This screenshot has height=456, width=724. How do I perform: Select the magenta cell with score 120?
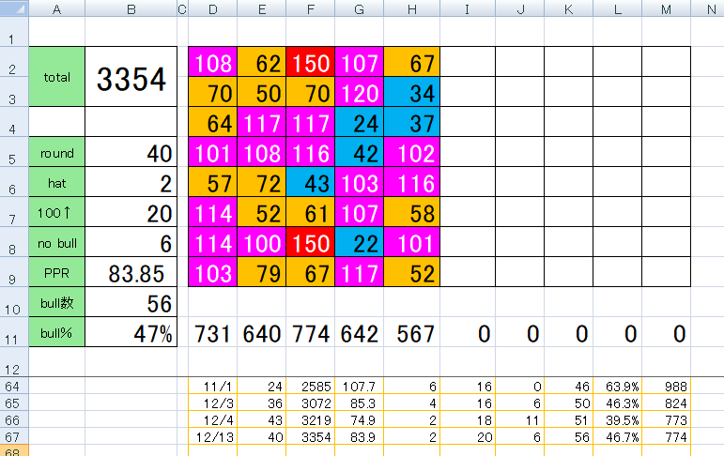point(360,92)
